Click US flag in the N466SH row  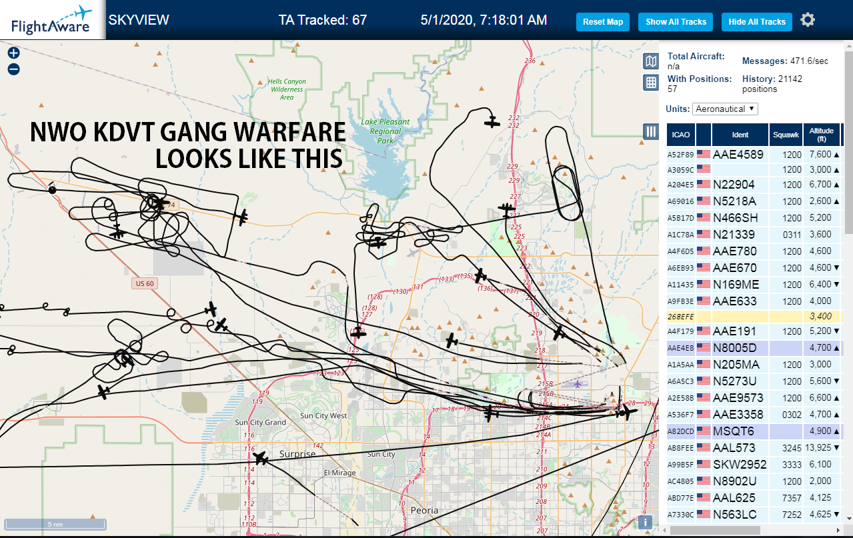[x=704, y=218]
